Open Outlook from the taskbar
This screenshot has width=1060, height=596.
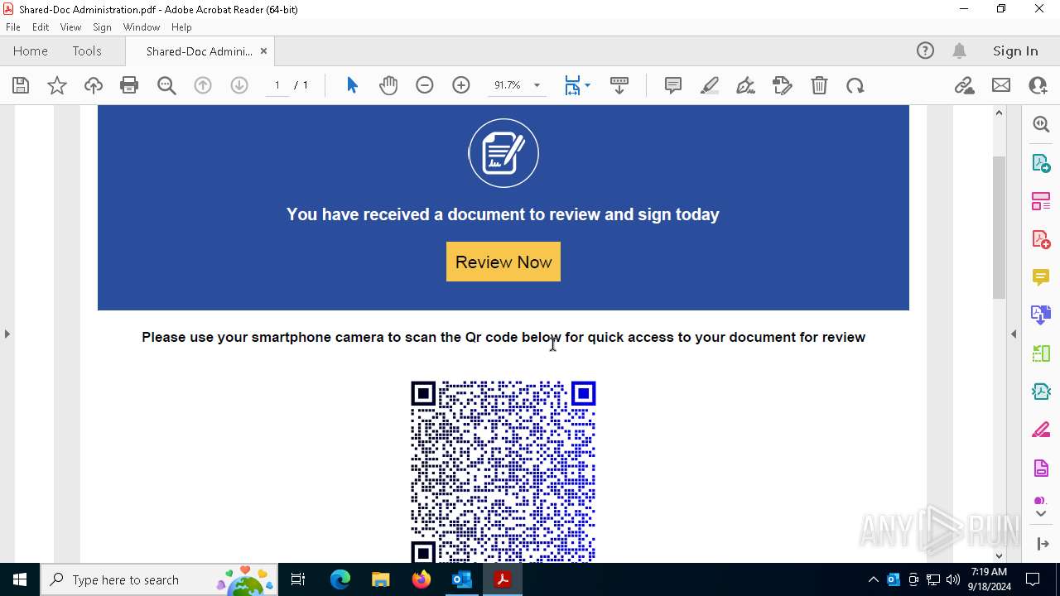click(461, 579)
